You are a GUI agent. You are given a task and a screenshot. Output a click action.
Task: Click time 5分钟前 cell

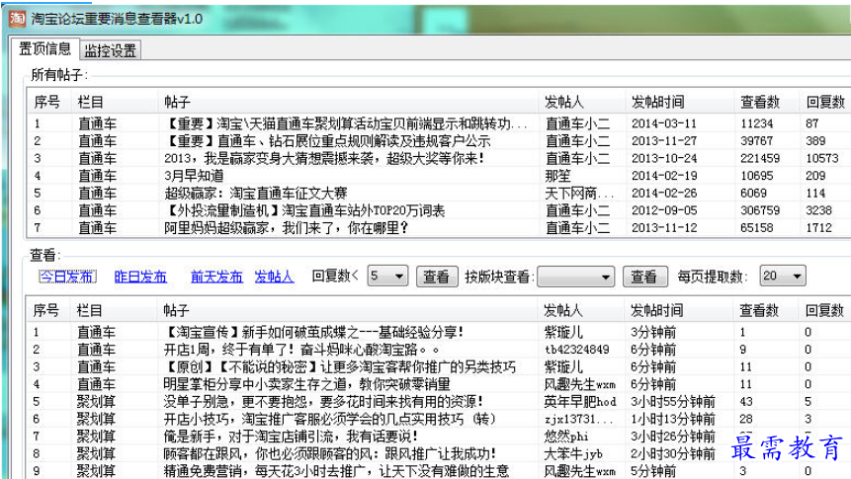tap(653, 471)
